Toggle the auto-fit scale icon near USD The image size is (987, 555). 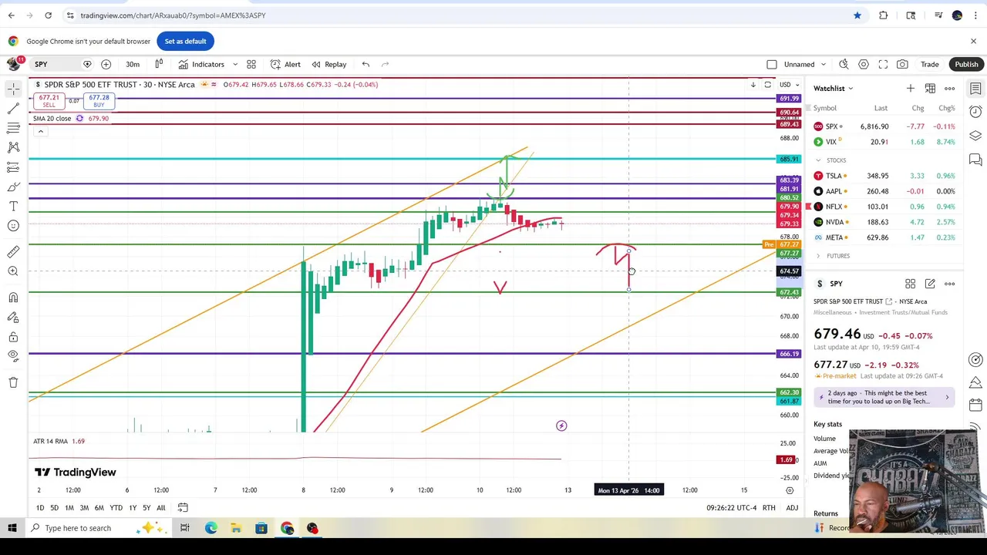click(767, 85)
